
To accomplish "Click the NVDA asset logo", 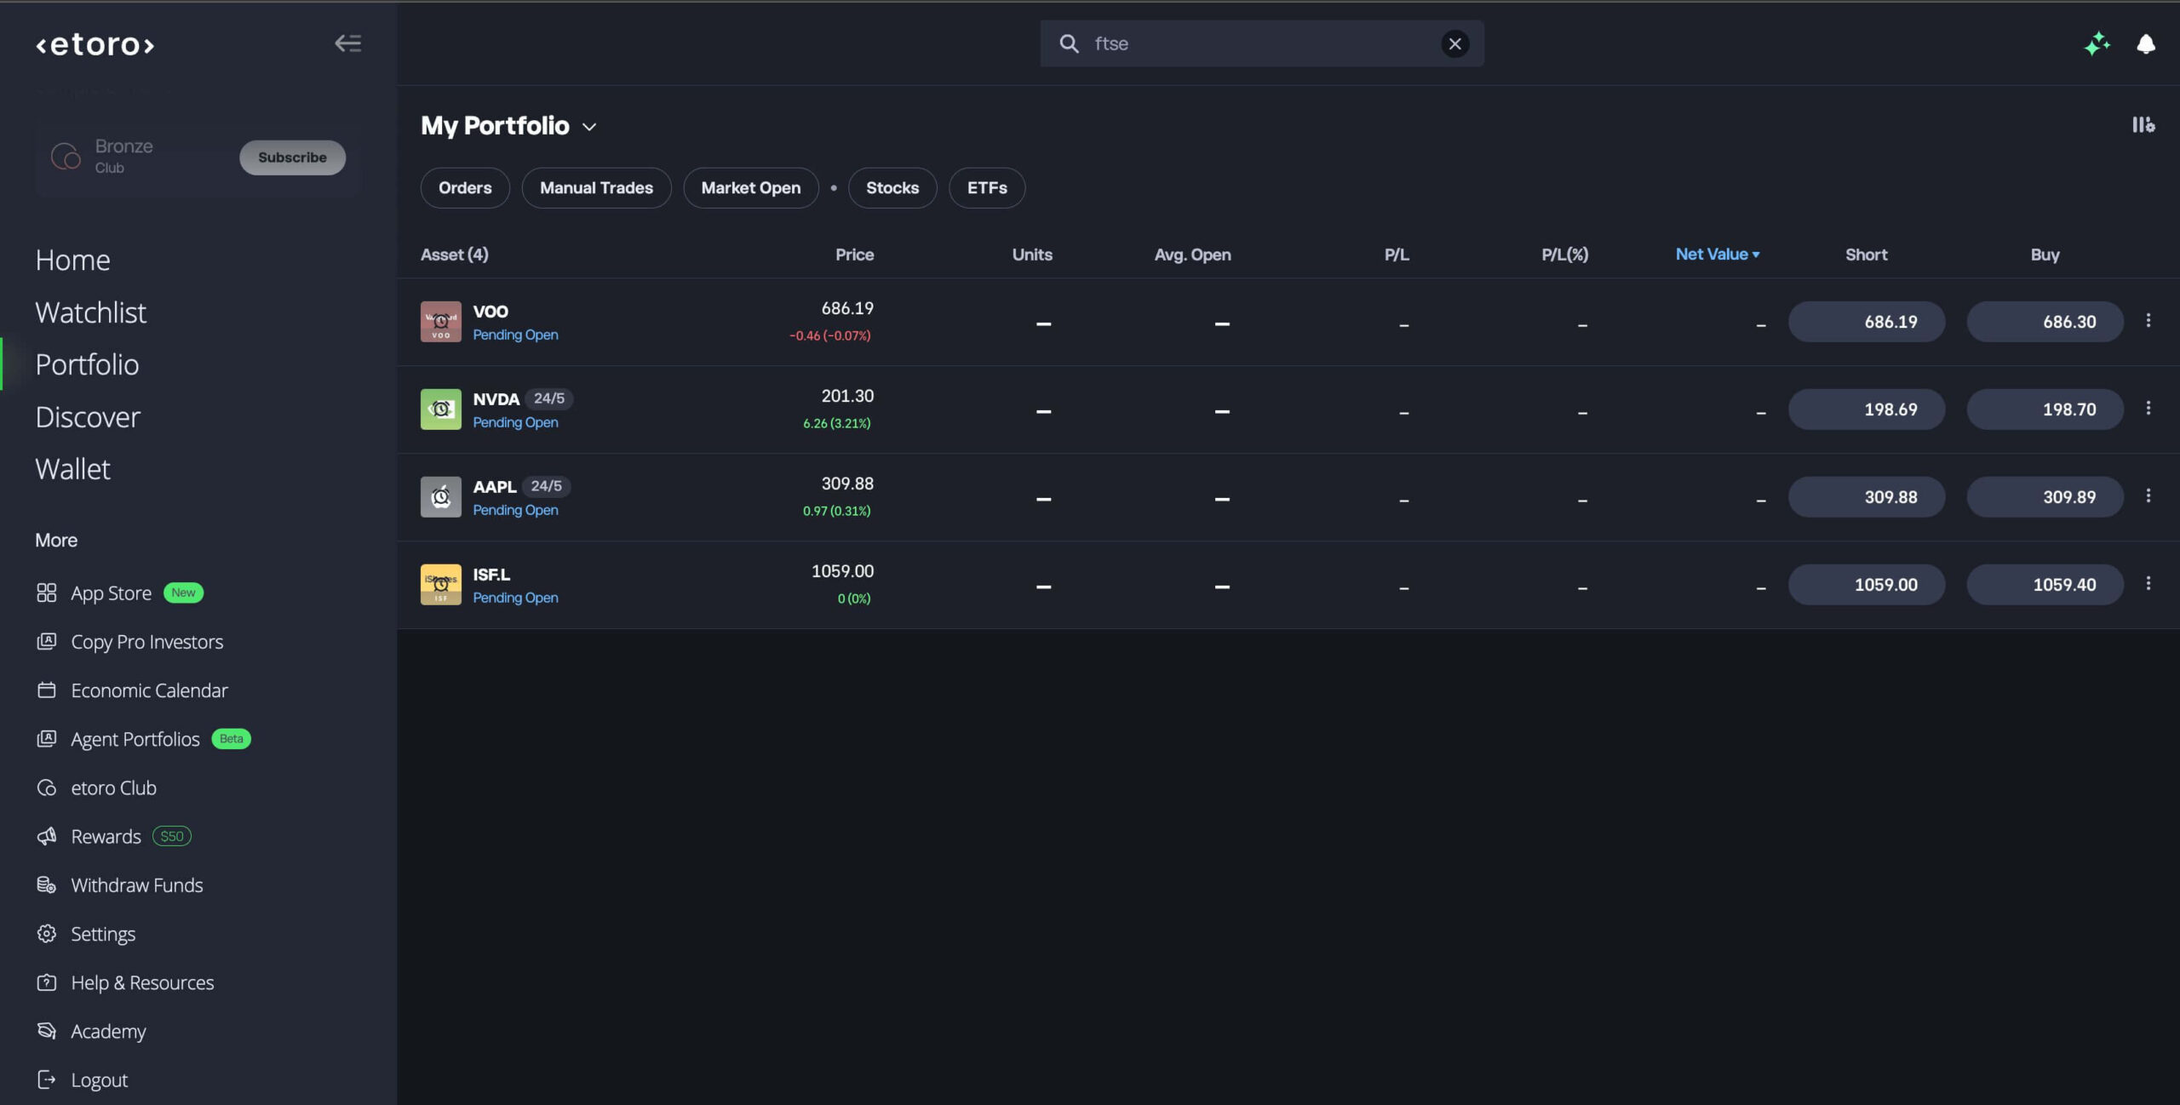I will [441, 409].
